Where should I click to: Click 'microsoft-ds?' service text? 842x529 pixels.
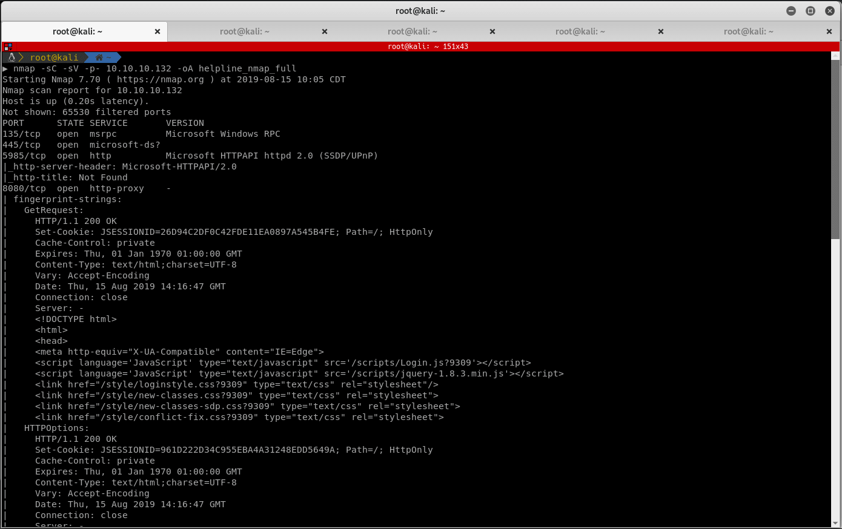[125, 145]
